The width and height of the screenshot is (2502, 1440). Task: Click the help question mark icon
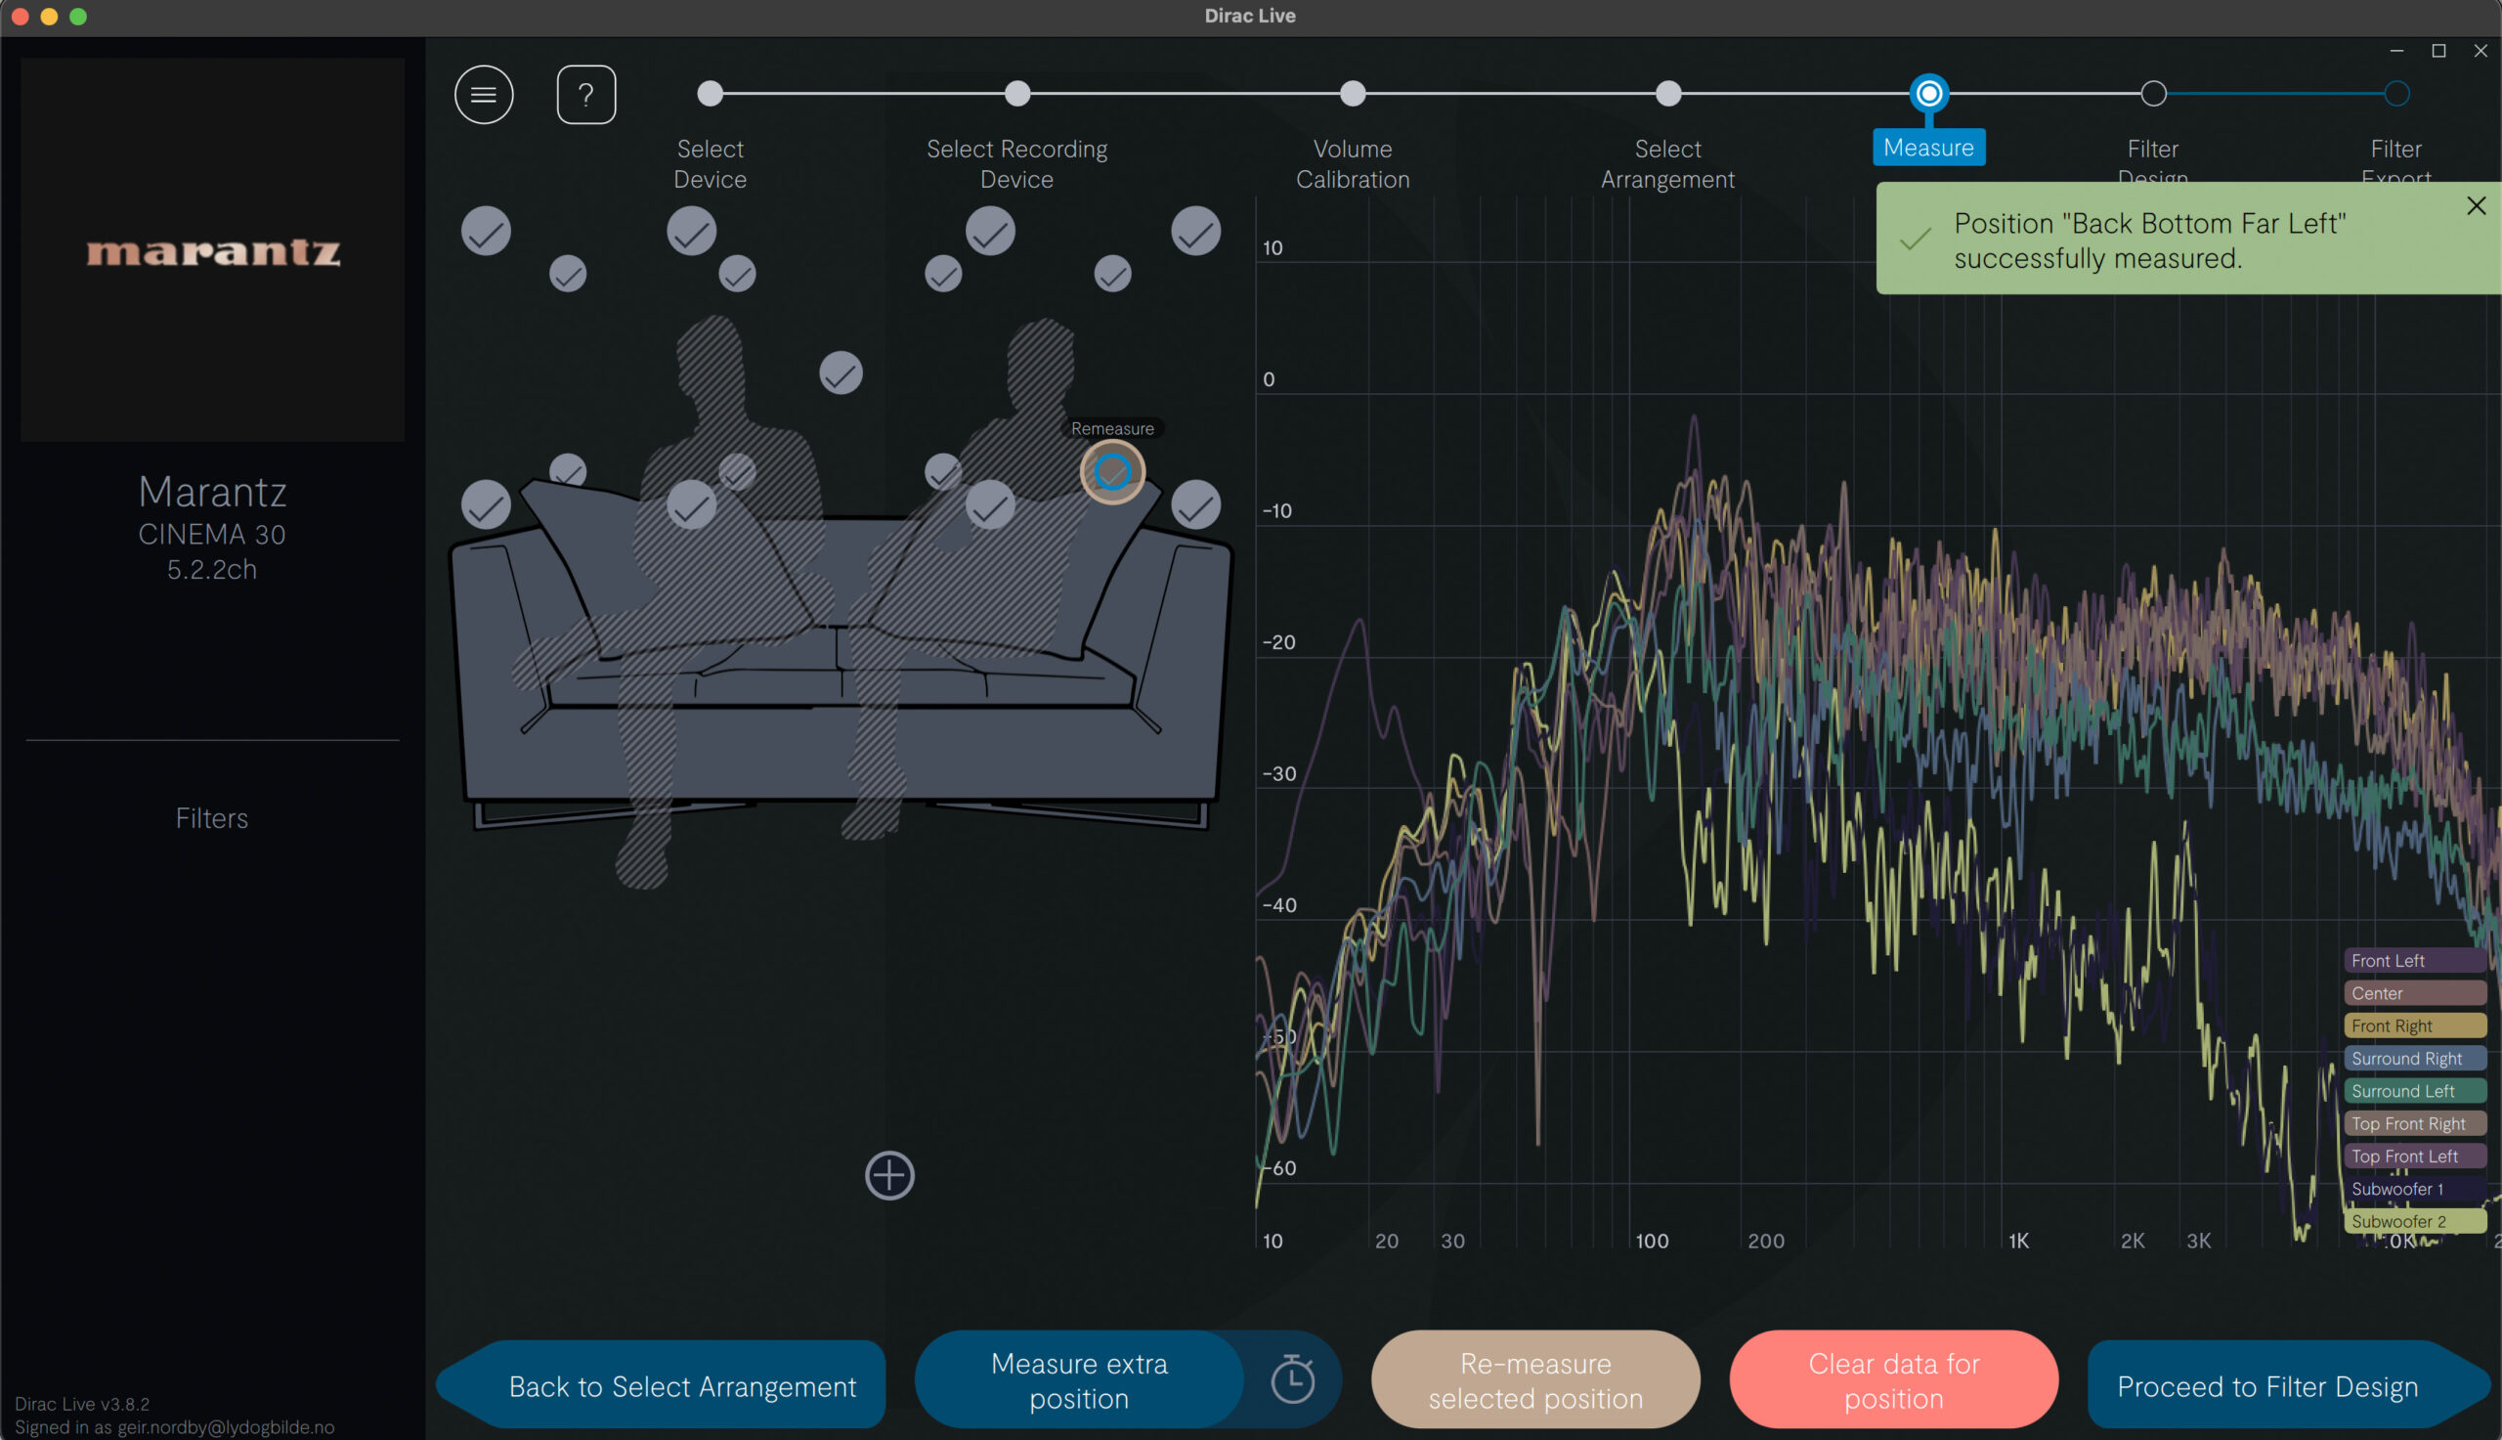click(x=586, y=95)
